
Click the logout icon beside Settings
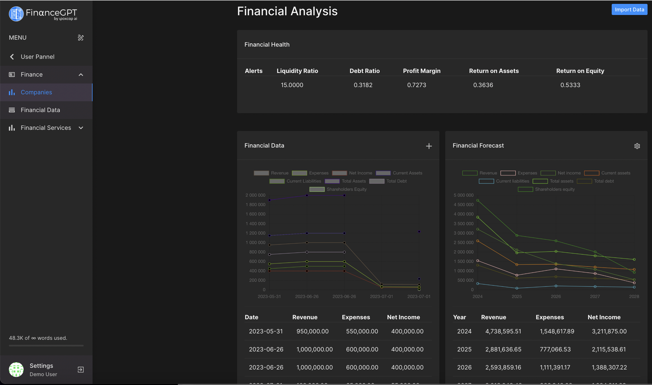tap(80, 369)
